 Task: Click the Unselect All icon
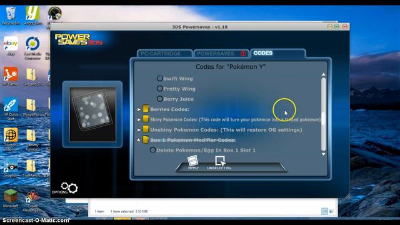[x=219, y=162]
